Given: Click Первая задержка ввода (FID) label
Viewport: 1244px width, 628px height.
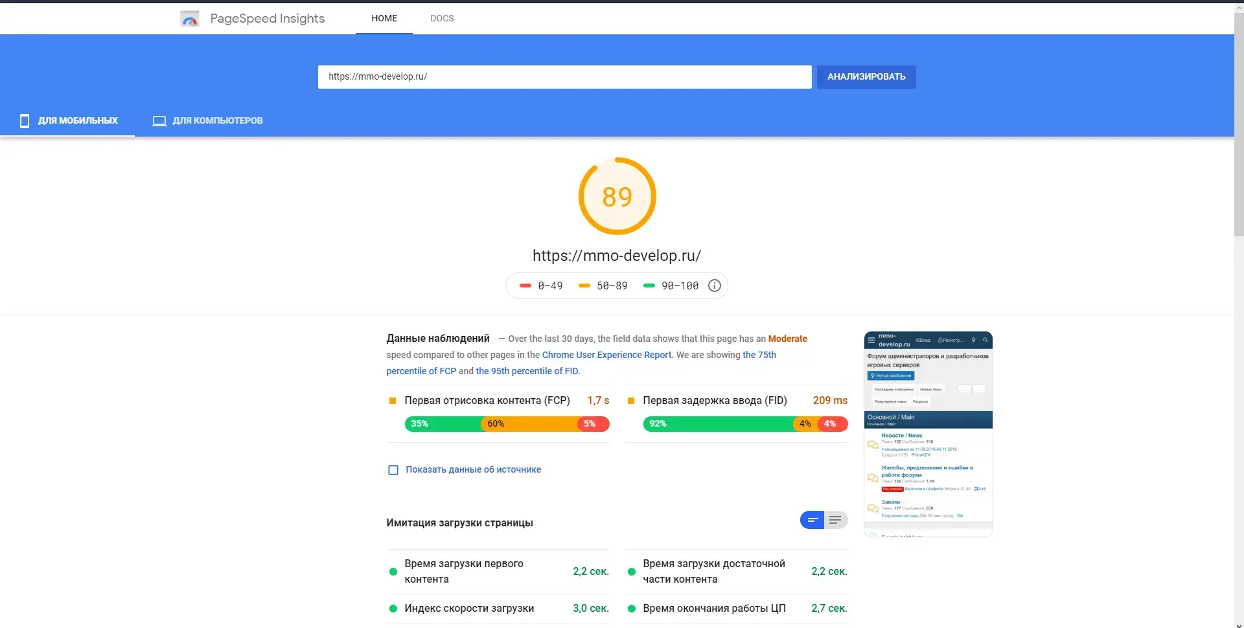Looking at the screenshot, I should [x=715, y=401].
